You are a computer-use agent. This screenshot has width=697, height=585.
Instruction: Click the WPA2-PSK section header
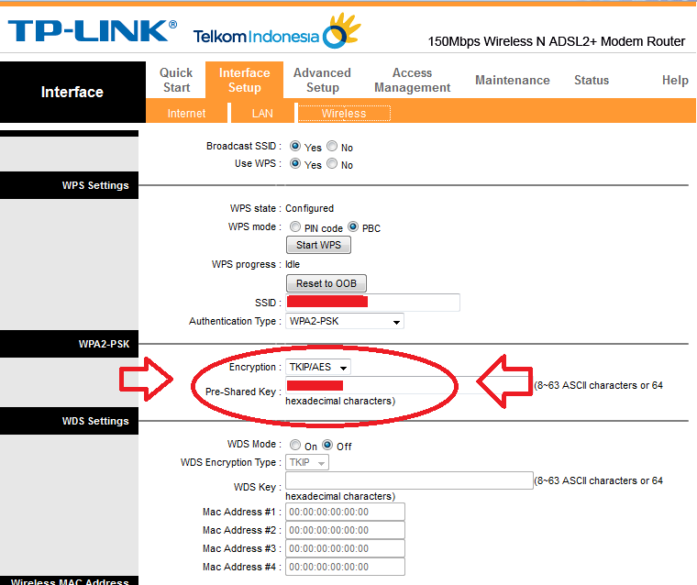click(70, 344)
